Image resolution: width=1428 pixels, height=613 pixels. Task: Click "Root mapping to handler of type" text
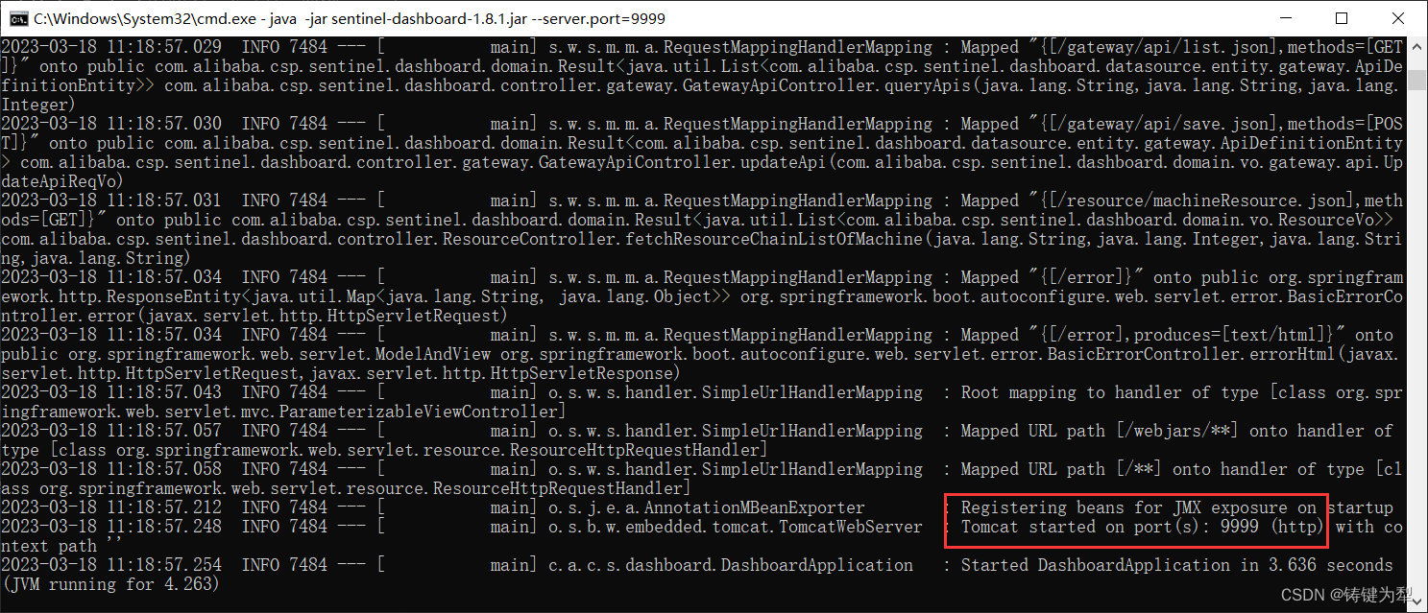point(1110,392)
